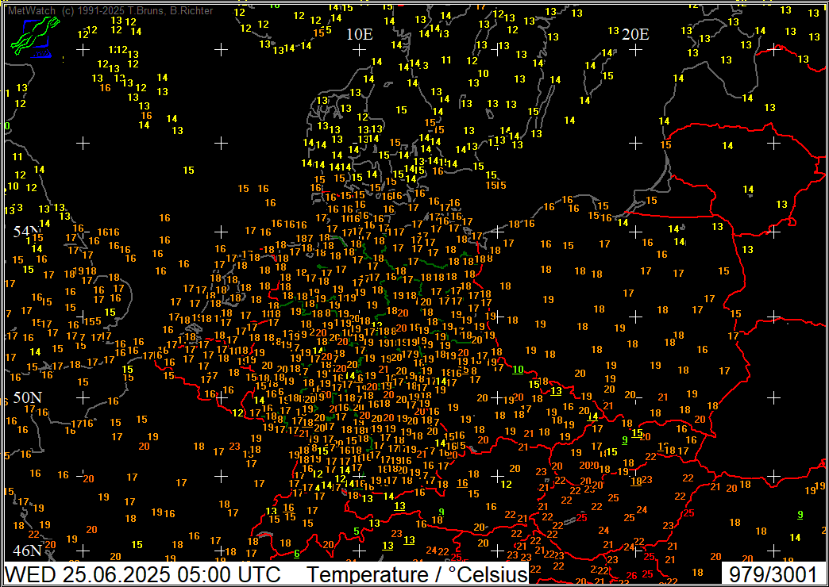Click the 50N latitude label
Screen dimensions: 829x587
tap(27, 397)
